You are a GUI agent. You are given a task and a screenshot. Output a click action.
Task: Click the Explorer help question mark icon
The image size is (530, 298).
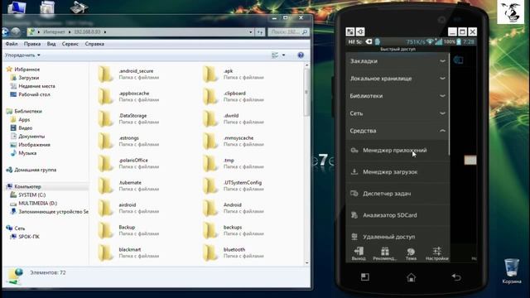click(x=301, y=55)
